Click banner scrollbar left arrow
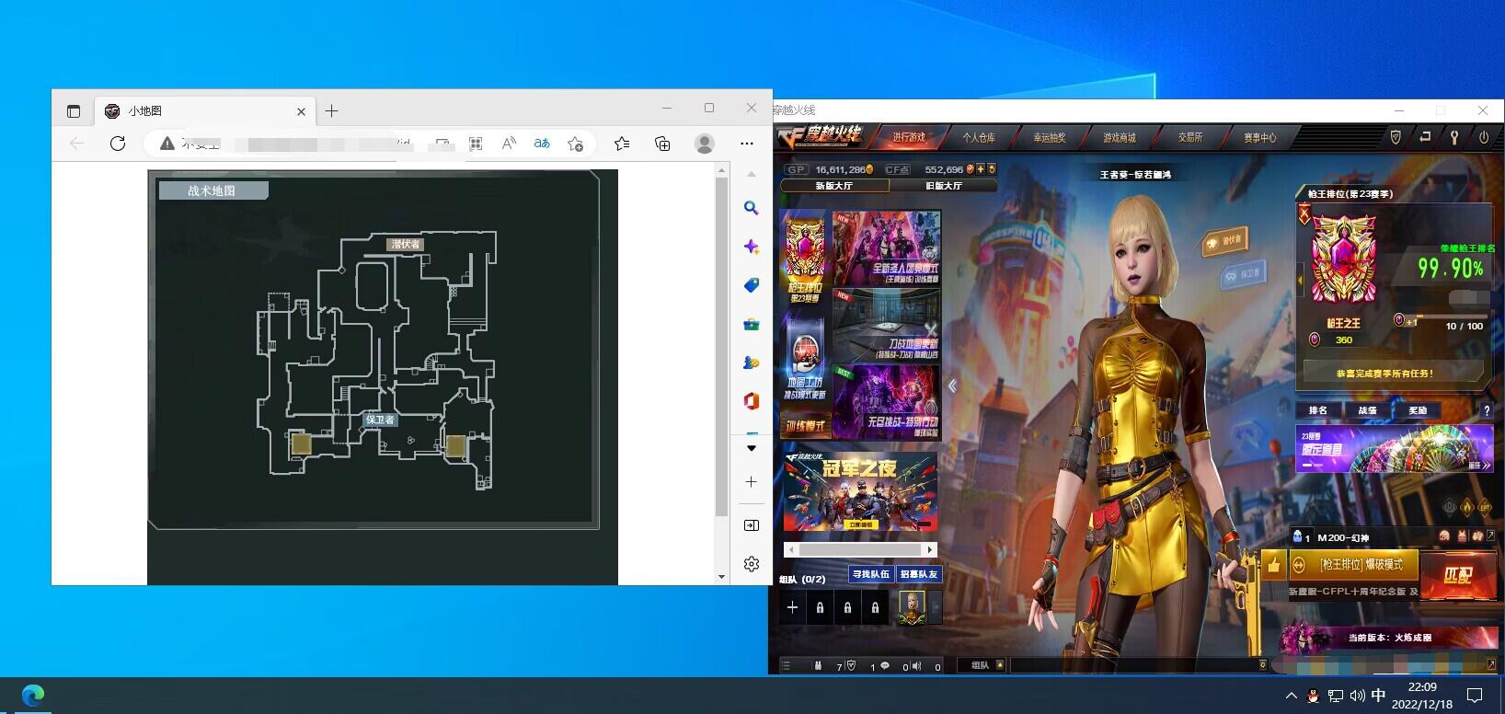The image size is (1505, 714). tap(790, 549)
